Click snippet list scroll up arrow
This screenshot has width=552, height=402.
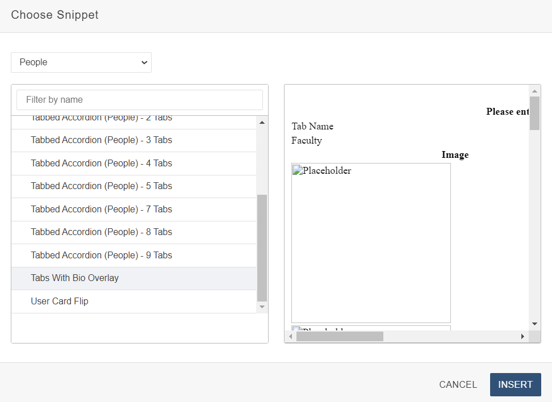(262, 123)
